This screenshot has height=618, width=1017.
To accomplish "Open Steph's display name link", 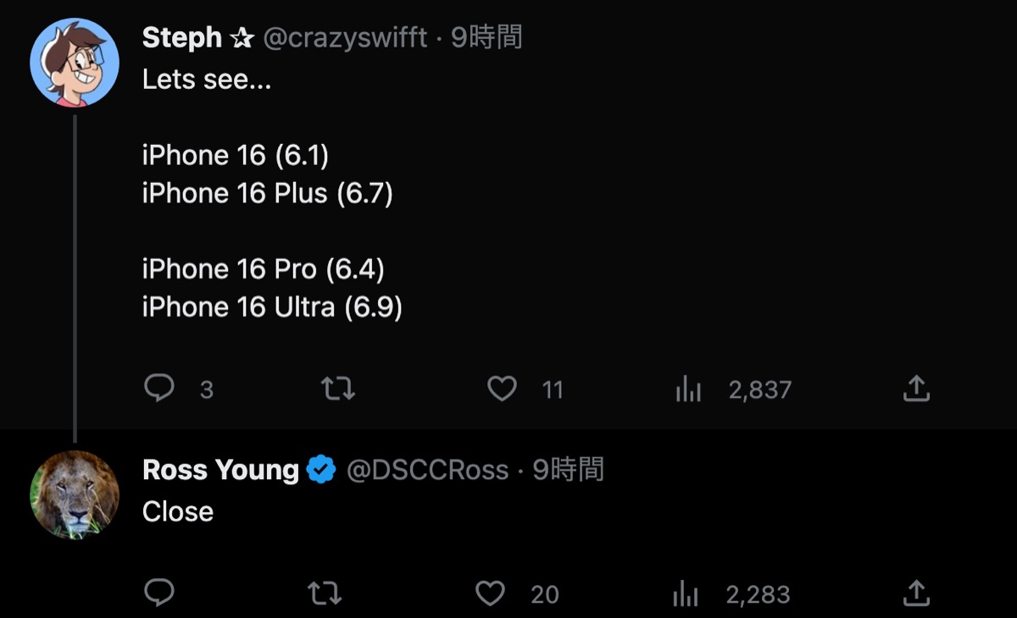I will 182,37.
